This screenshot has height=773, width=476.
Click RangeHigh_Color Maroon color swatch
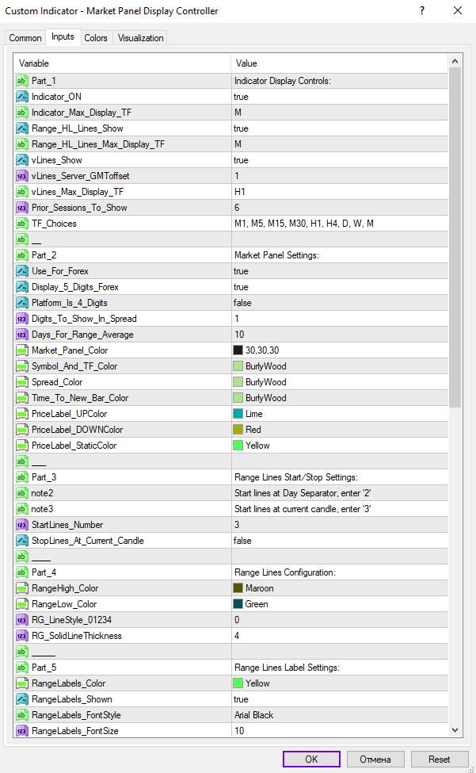pos(238,588)
